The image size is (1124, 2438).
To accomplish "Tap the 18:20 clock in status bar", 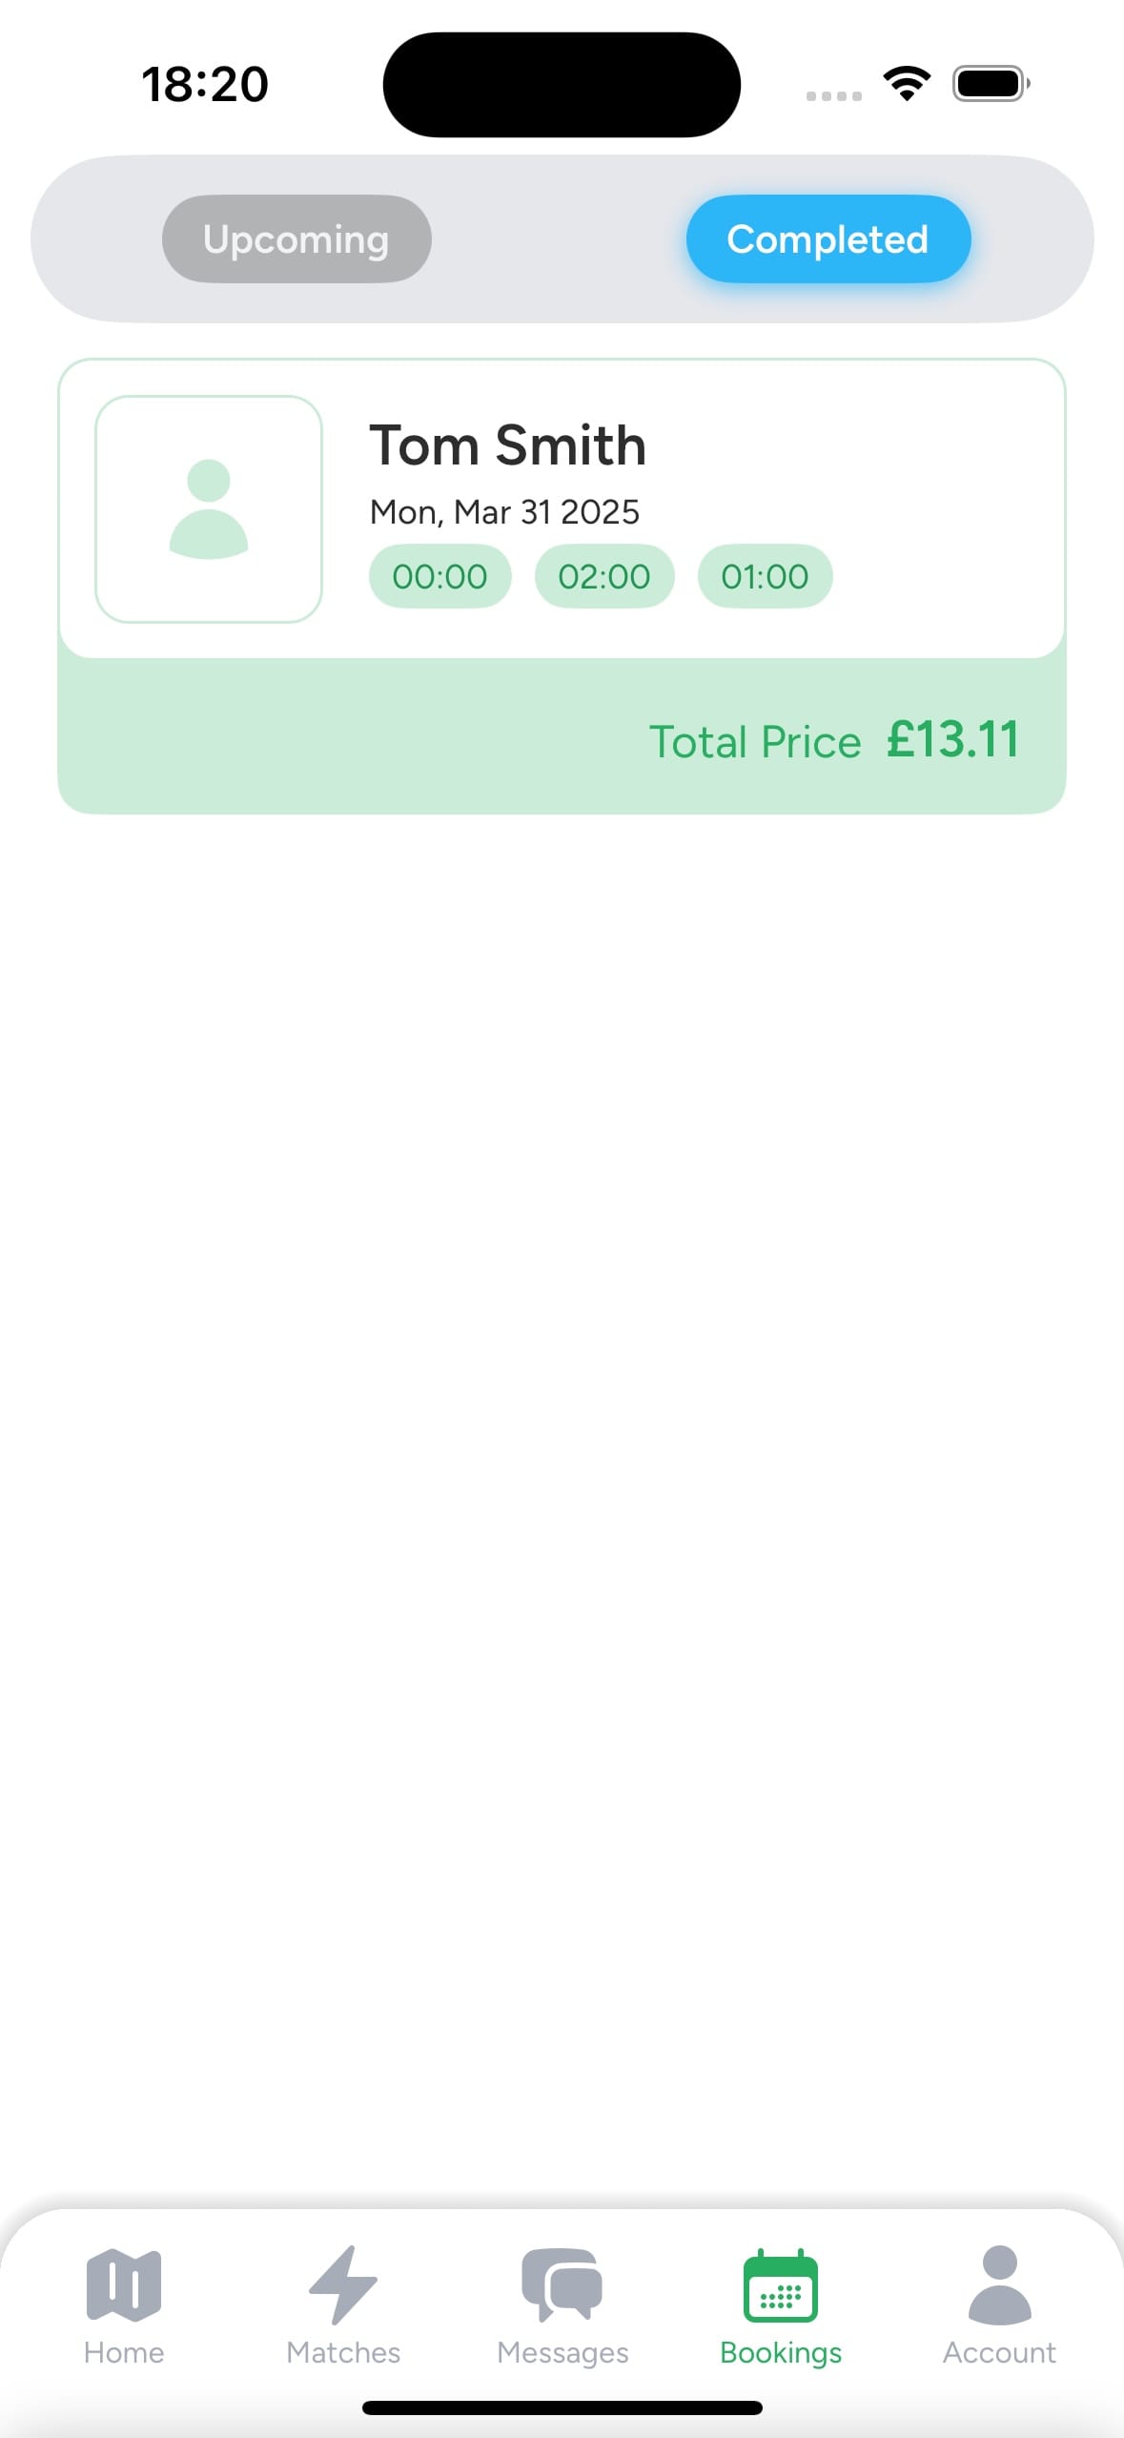I will [205, 84].
